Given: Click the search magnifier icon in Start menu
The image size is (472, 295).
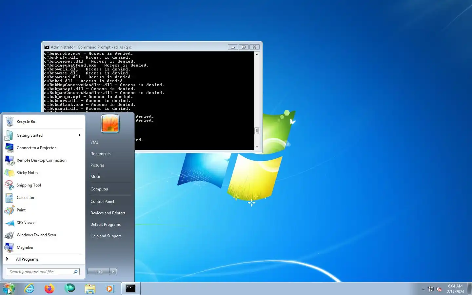Looking at the screenshot, I should point(76,272).
